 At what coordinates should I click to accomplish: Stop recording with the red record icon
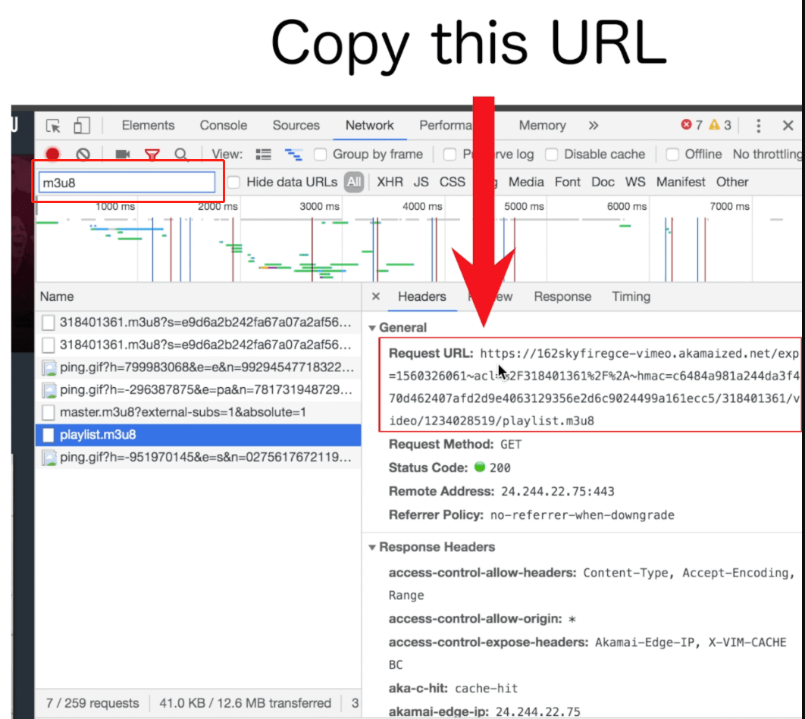pos(52,154)
